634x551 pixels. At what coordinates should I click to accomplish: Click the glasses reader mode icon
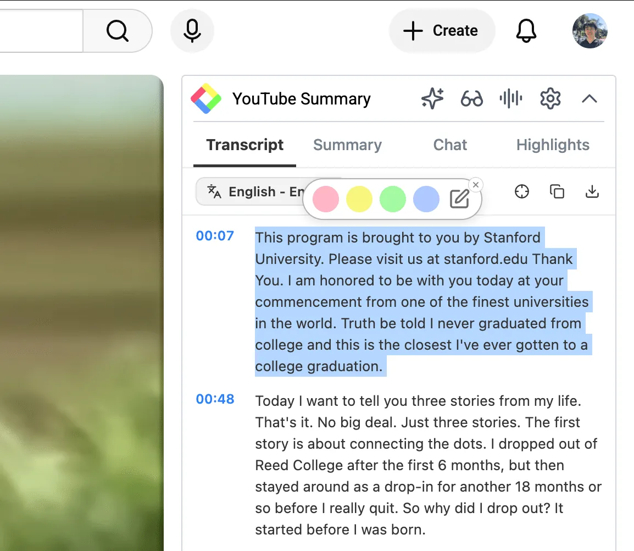coord(471,98)
